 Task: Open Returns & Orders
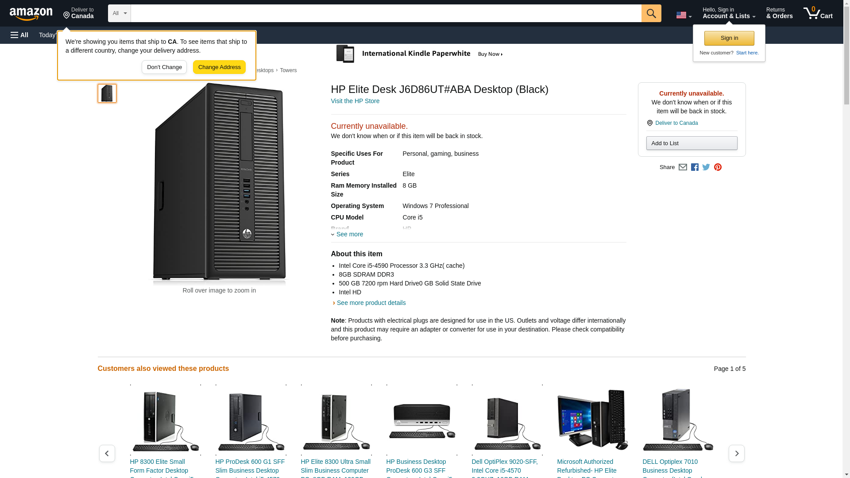coord(779,13)
